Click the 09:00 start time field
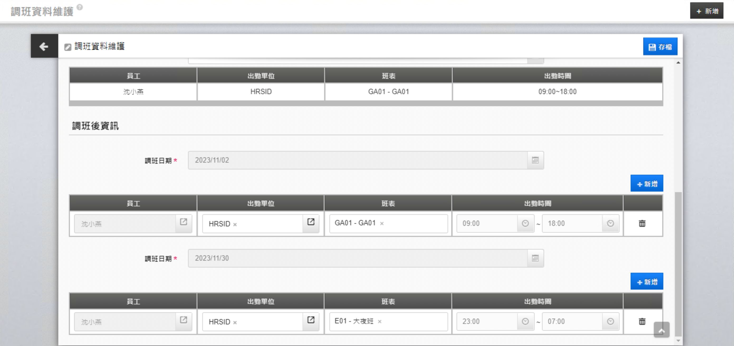This screenshot has width=734, height=346. (x=487, y=223)
